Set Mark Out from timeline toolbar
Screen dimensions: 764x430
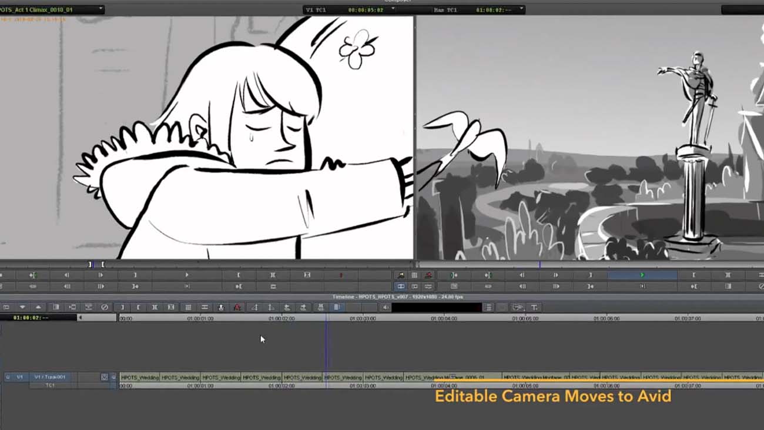point(122,307)
